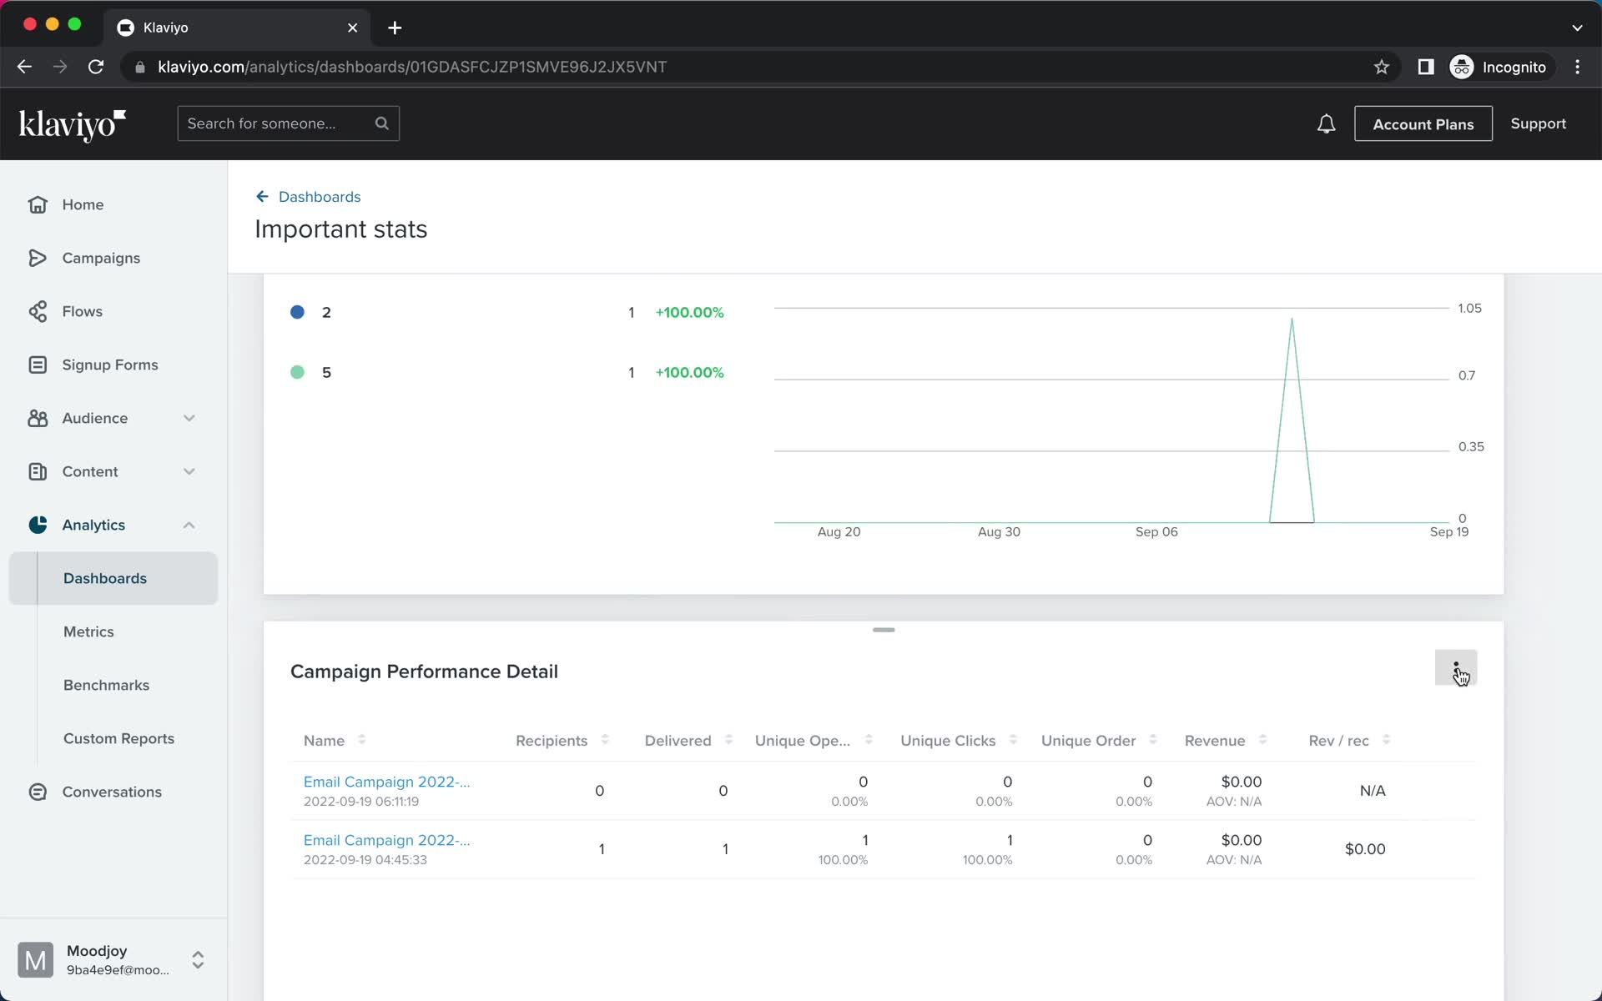Drag the horizontal scrollbar handle
Viewport: 1602px width, 1001px height.
[882, 628]
